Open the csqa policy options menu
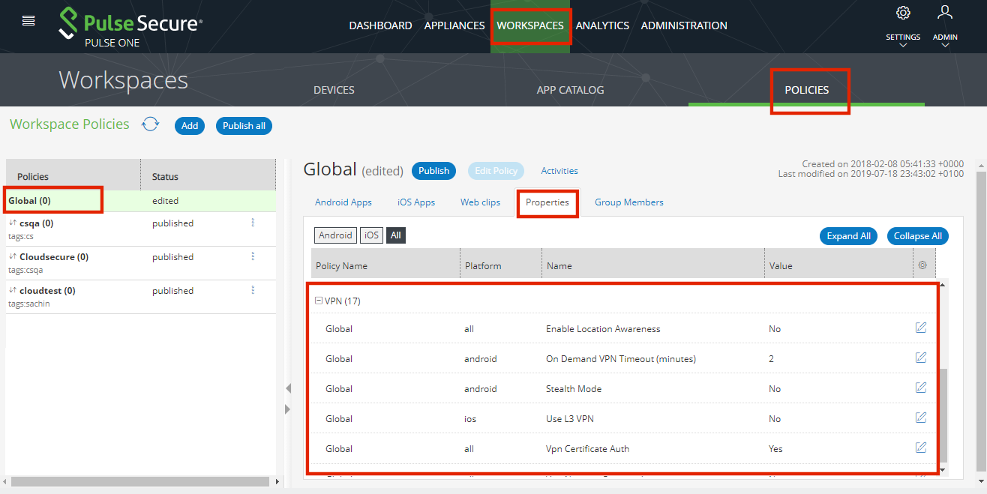 [253, 223]
